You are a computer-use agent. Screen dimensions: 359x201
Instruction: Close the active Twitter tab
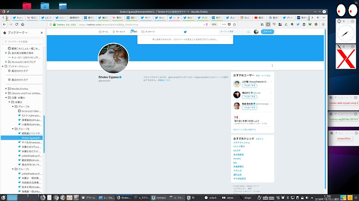click(x=178, y=17)
